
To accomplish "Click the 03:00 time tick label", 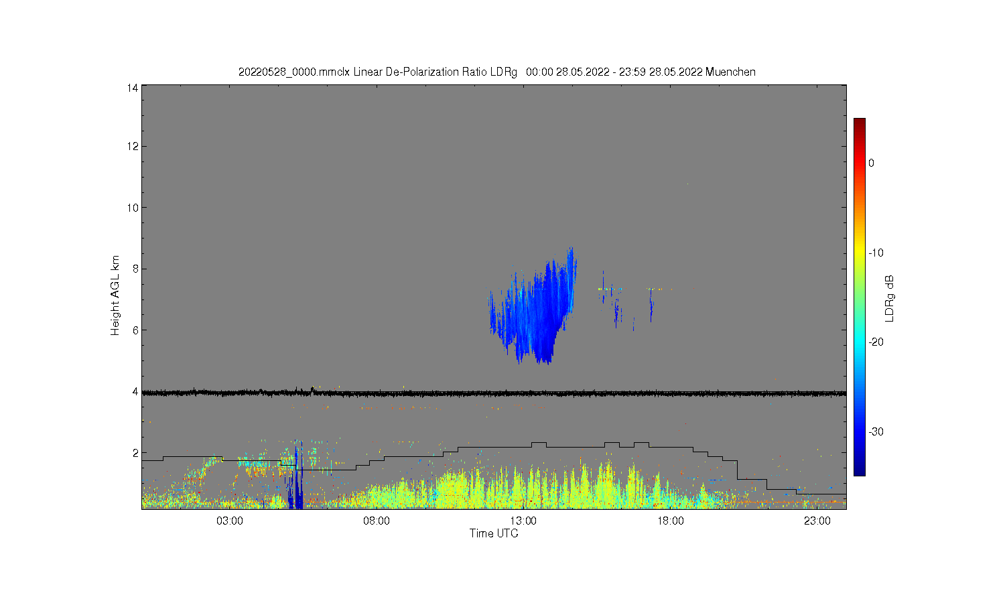I will [x=230, y=521].
